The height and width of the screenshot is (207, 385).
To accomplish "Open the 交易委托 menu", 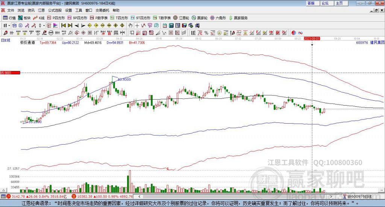I will click(102, 10).
